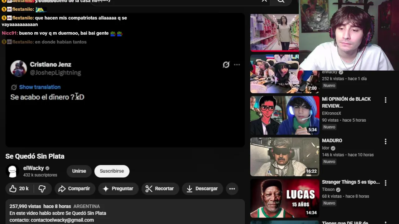The image size is (399, 224).
Task: Click the ARGENTINA location label
Action: tap(87, 206)
